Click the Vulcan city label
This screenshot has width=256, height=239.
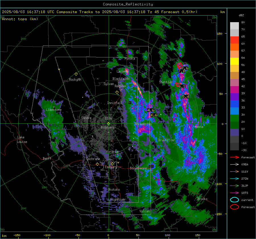click(x=144, y=211)
